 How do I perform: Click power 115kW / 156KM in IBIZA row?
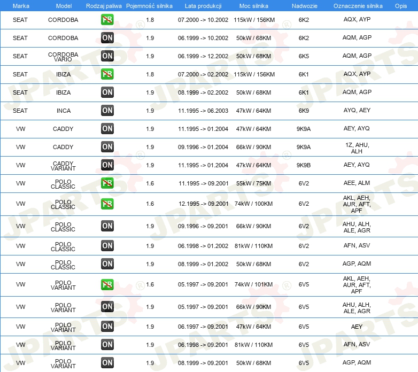coord(254,74)
